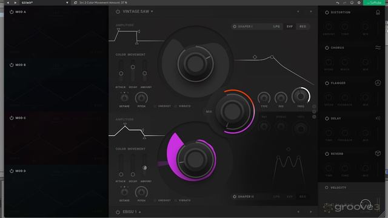This screenshot has height=218, width=388.
Task: Select previous waveform for Ebisu 1 source
Action: pyautogui.click(x=298, y=212)
